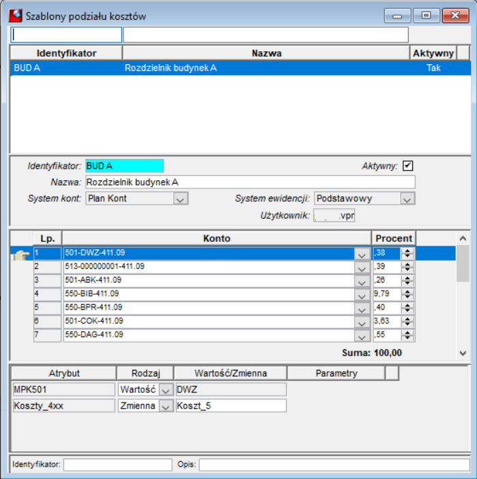This screenshot has height=479, width=477.
Task: Click the Tak value in Aktywny column
Action: pyautogui.click(x=433, y=68)
